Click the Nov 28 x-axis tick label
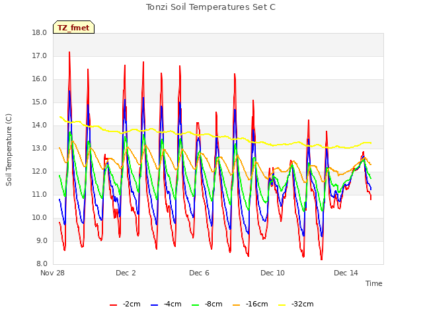This screenshot has width=423, height=317. 53,273
